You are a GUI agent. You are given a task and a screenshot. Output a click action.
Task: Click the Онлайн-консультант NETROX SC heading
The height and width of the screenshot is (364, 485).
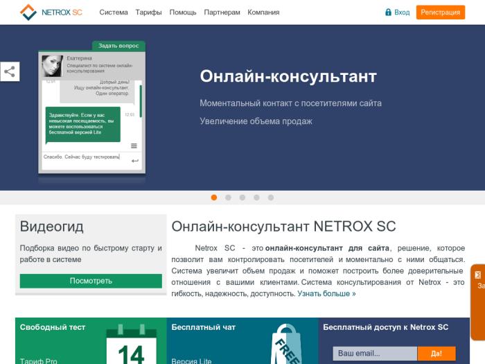coord(283,226)
